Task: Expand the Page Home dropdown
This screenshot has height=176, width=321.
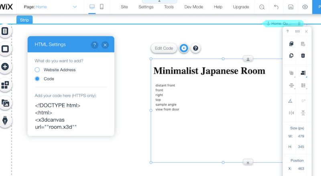Action: [x=75, y=7]
